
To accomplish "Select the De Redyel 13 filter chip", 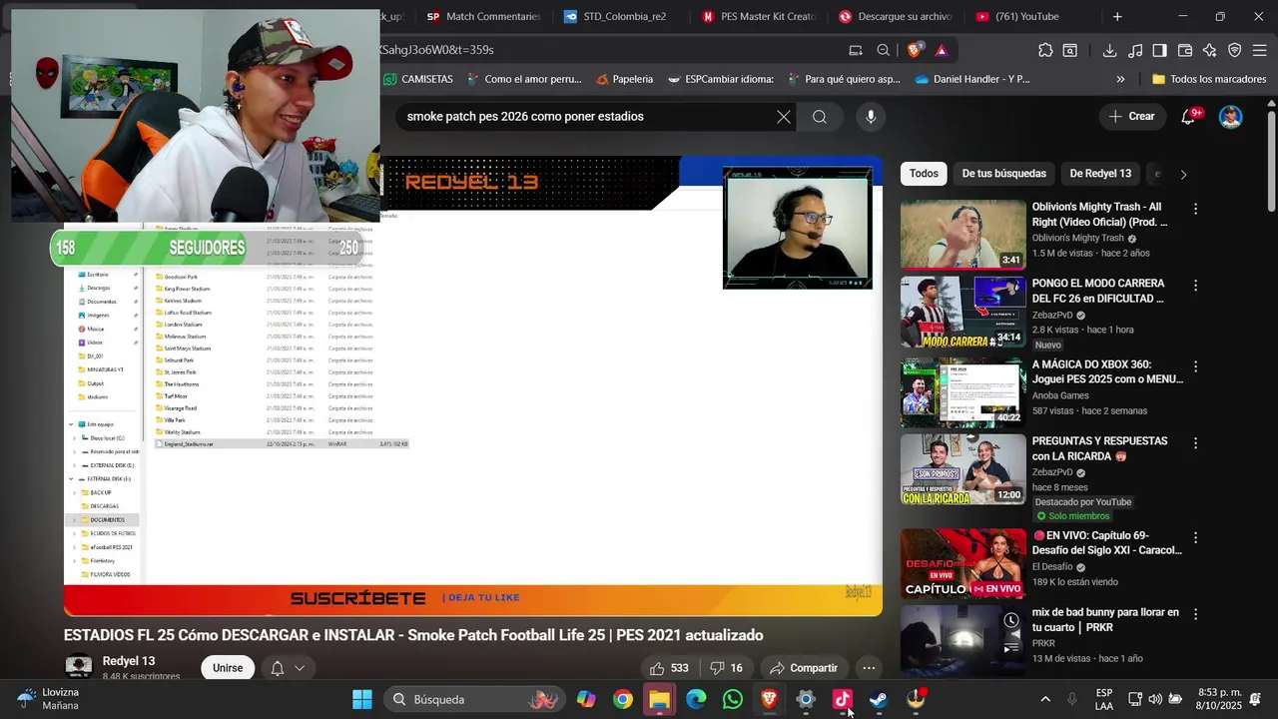I will (1100, 174).
